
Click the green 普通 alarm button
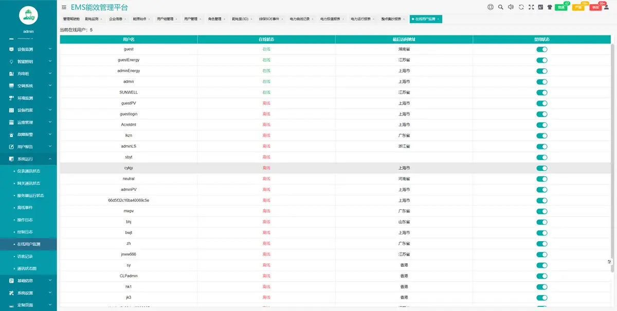coord(561,8)
